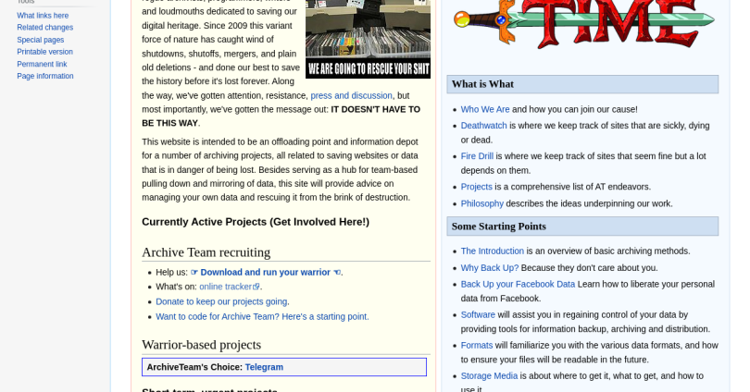Click the Archive Team sword banner image
This screenshot has width=750, height=392.
click(582, 25)
